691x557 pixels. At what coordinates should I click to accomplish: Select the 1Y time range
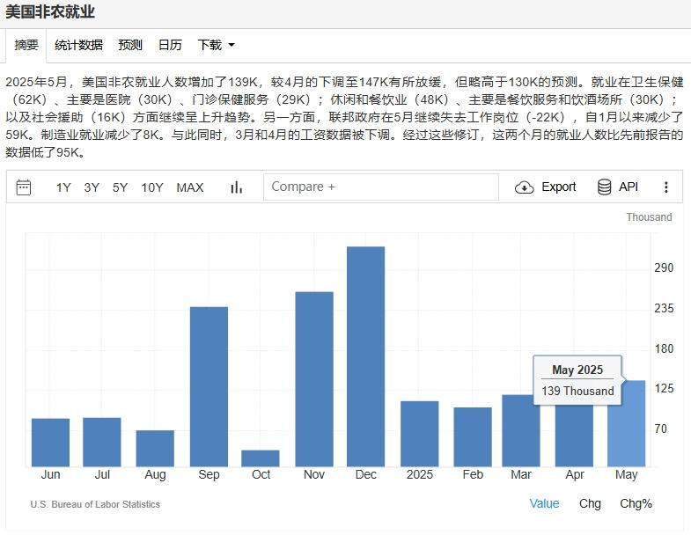63,187
